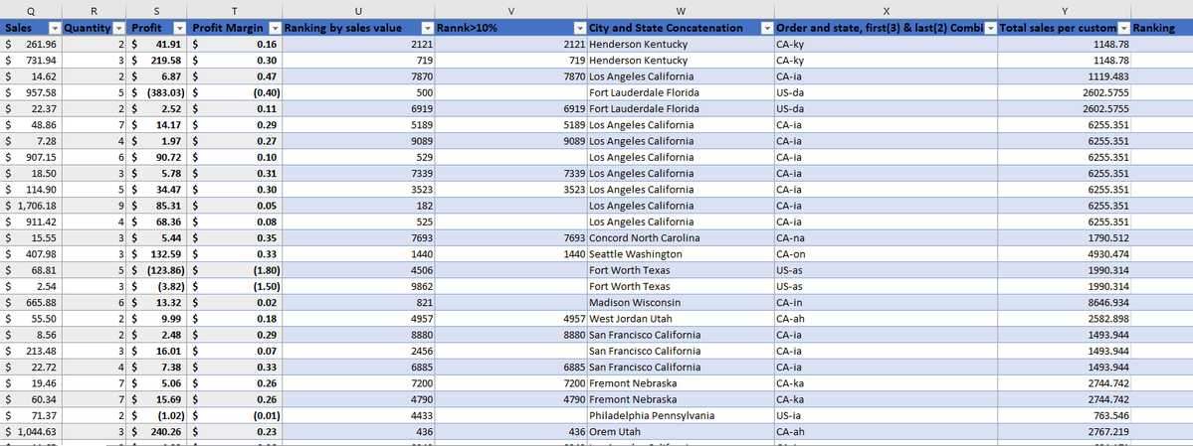
Task: Select total sales cell 2582.898
Action: [x=1065, y=319]
